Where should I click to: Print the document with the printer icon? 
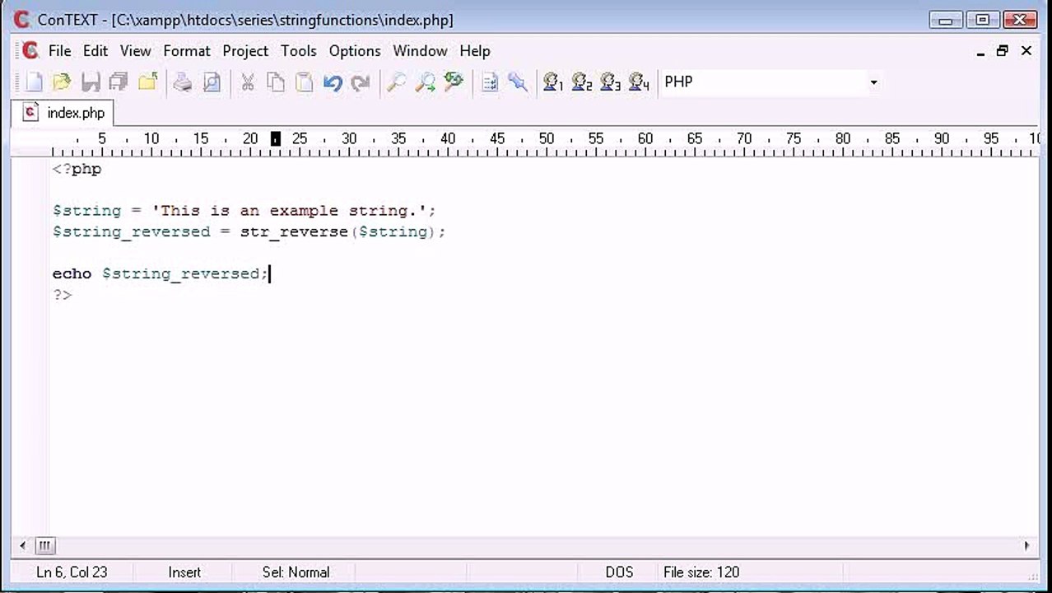(183, 82)
